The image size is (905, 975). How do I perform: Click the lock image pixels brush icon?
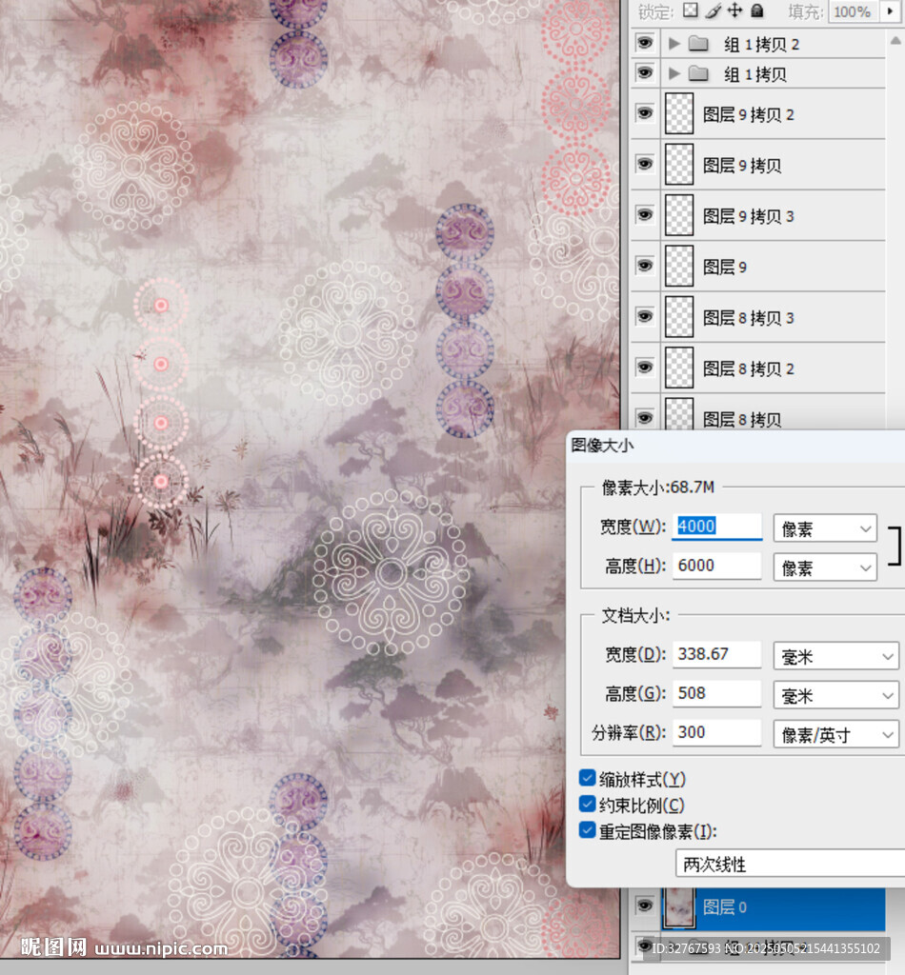coord(714,11)
